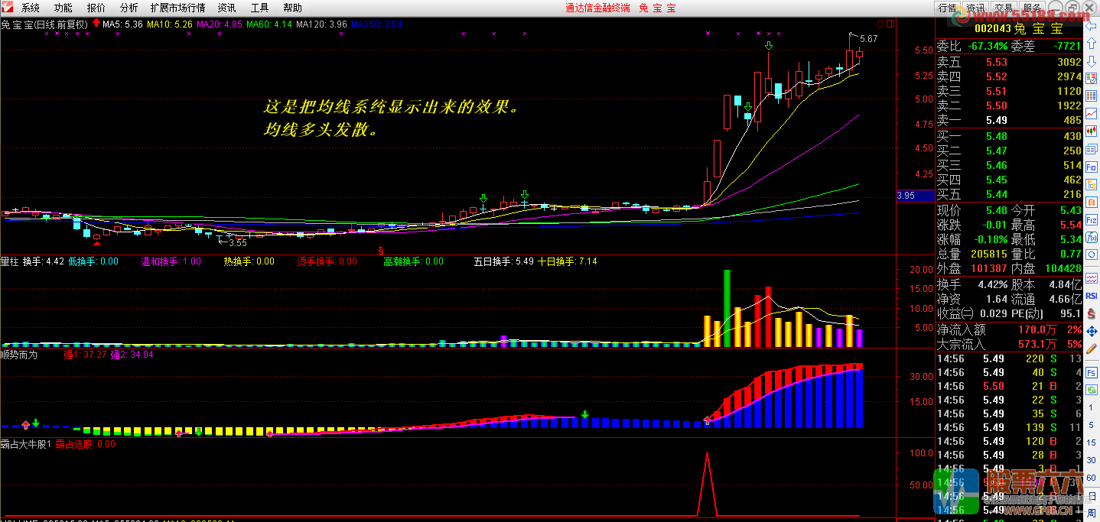
Task: Click the 行情 button at top right
Action: point(947,8)
